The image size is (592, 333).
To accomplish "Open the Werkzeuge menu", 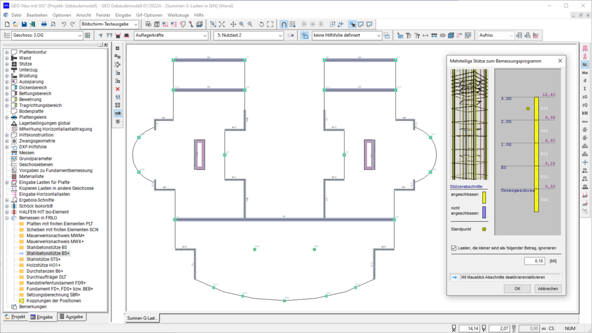I will (178, 14).
